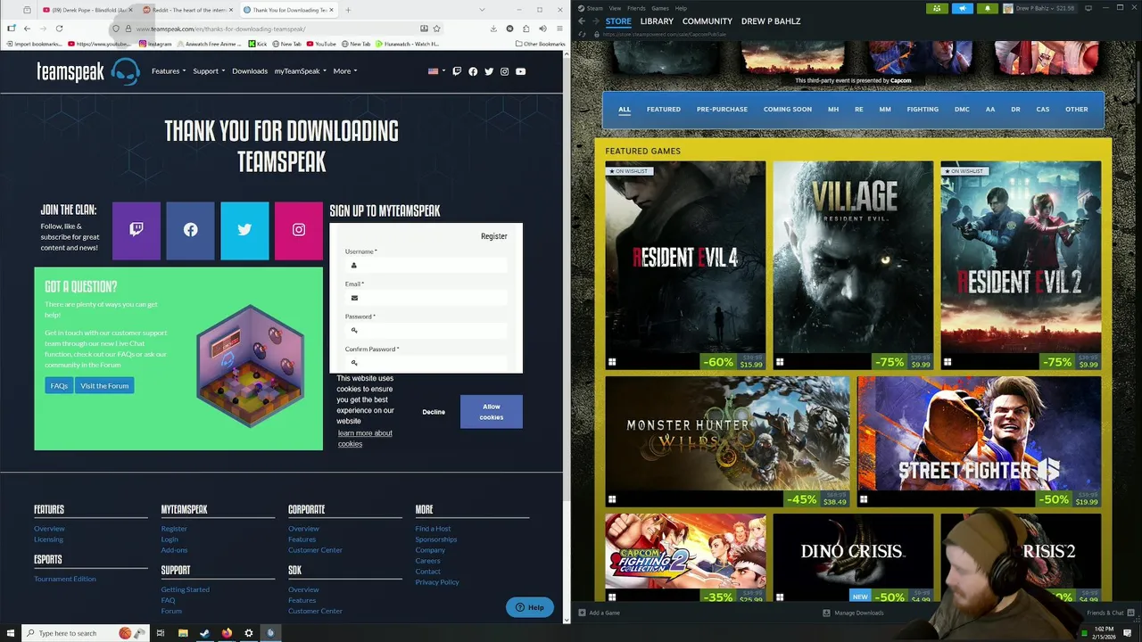Open the View menu in Steam
1142x642 pixels.
coord(615,8)
